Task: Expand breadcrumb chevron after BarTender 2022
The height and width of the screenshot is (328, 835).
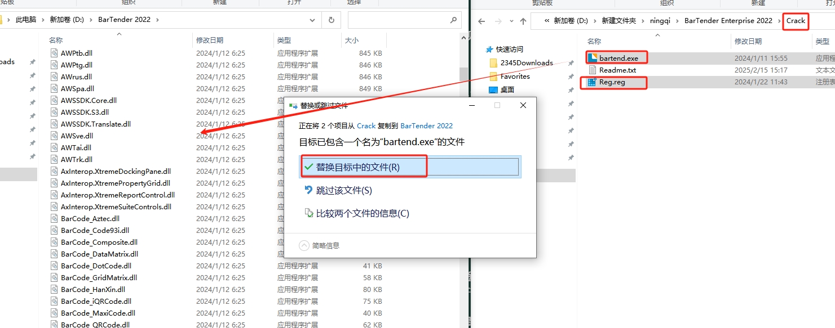Action: point(157,20)
